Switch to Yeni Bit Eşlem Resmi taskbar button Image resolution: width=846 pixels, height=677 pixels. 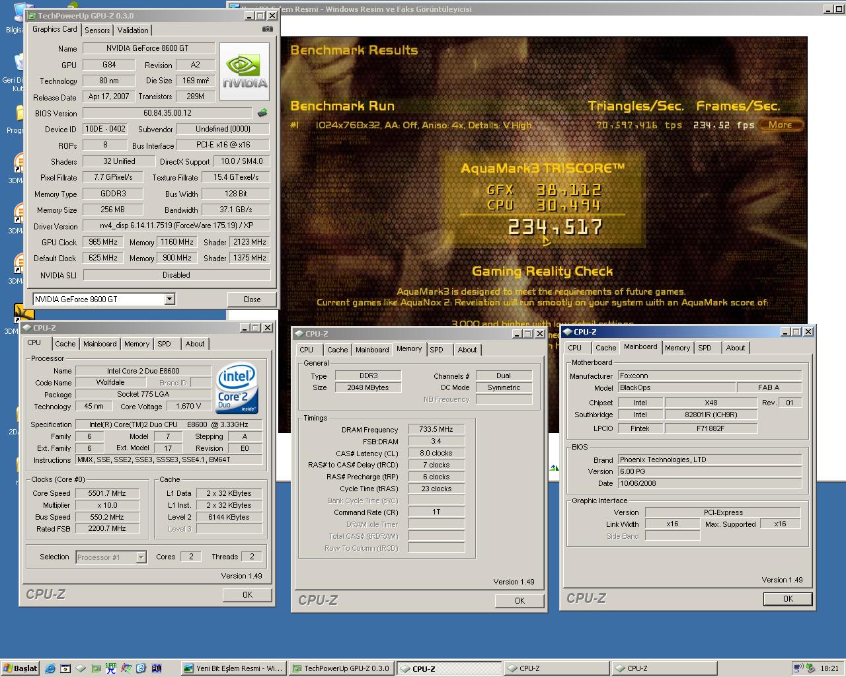coord(233,668)
